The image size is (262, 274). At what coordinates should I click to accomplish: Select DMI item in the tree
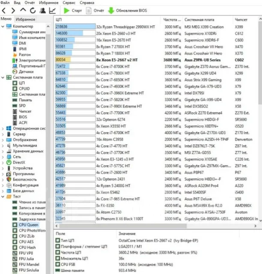pos(19,43)
